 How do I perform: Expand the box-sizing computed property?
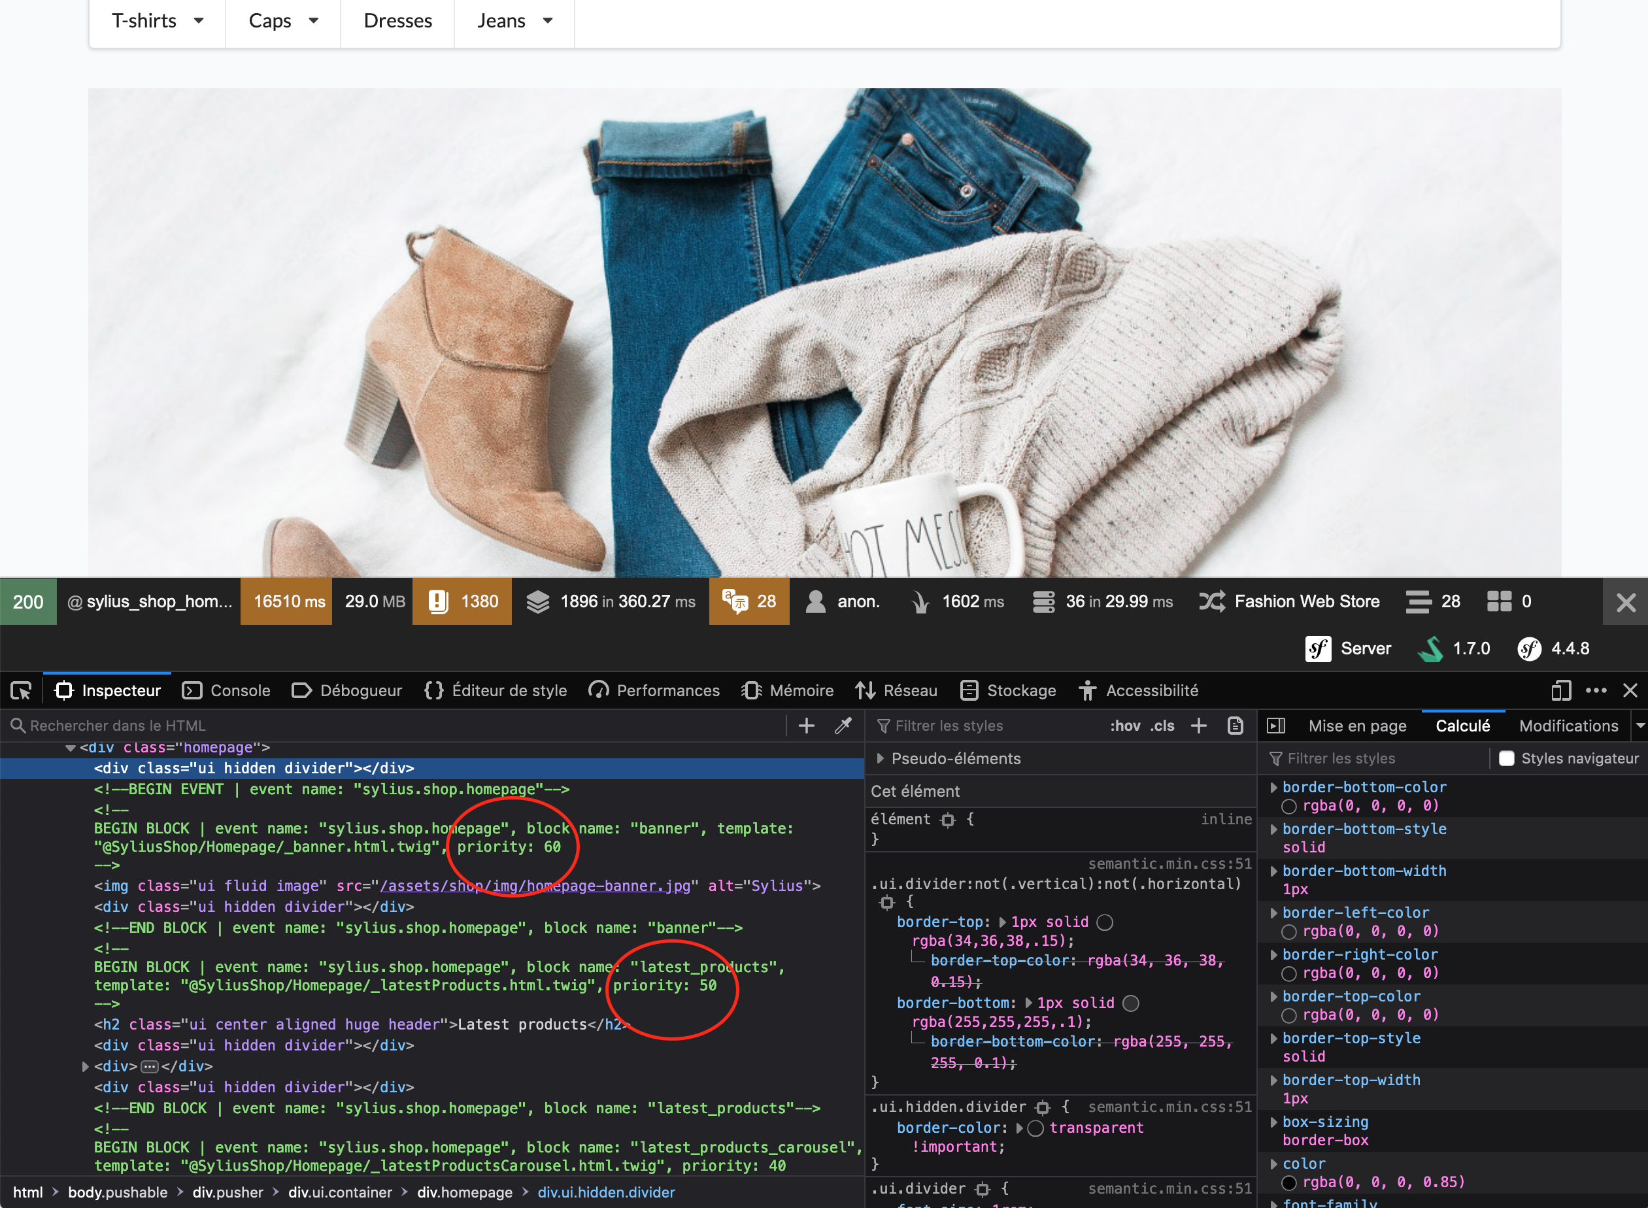(x=1273, y=1122)
